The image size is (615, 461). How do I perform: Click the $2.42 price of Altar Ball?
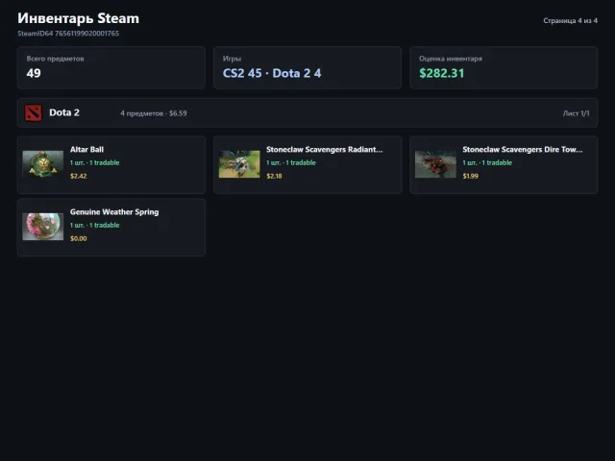pyautogui.click(x=79, y=176)
